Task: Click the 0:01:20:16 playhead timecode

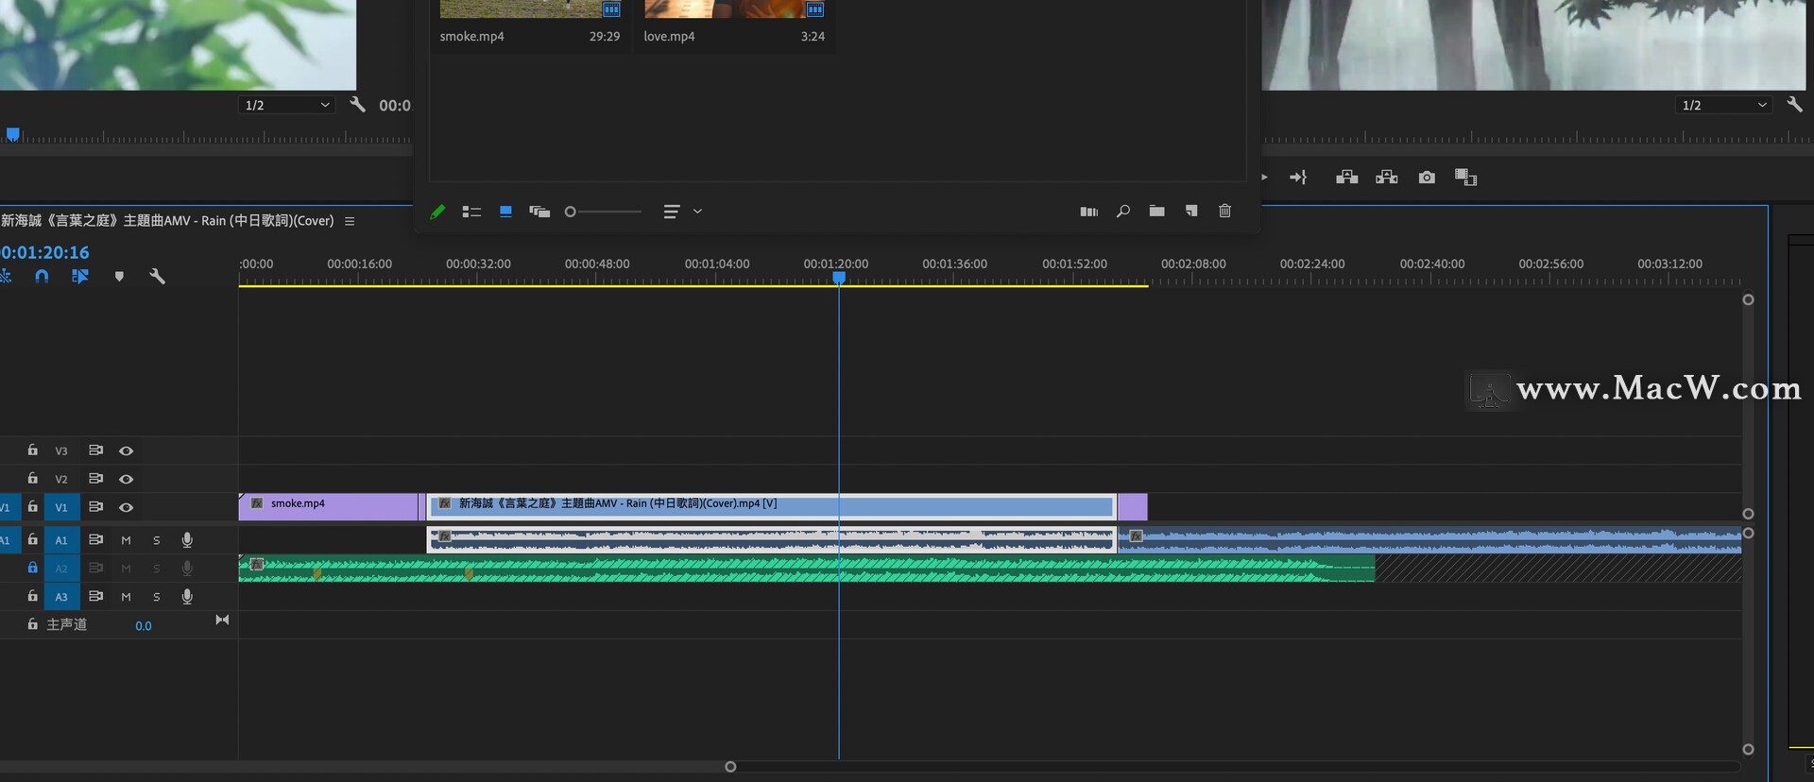Action: 44,252
